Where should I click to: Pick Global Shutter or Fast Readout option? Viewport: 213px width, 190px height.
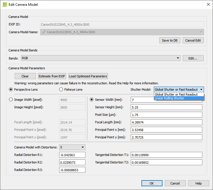click(176, 94)
